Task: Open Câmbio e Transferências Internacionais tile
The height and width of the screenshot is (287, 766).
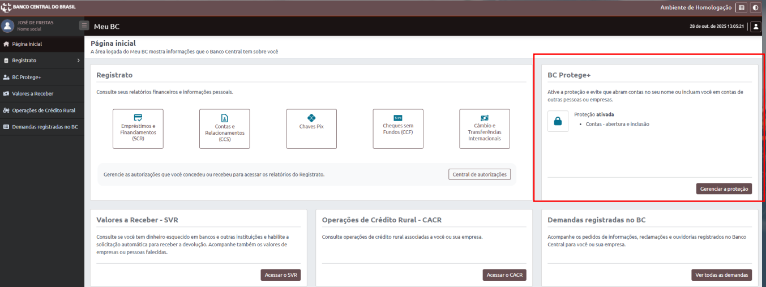Action: point(484,128)
